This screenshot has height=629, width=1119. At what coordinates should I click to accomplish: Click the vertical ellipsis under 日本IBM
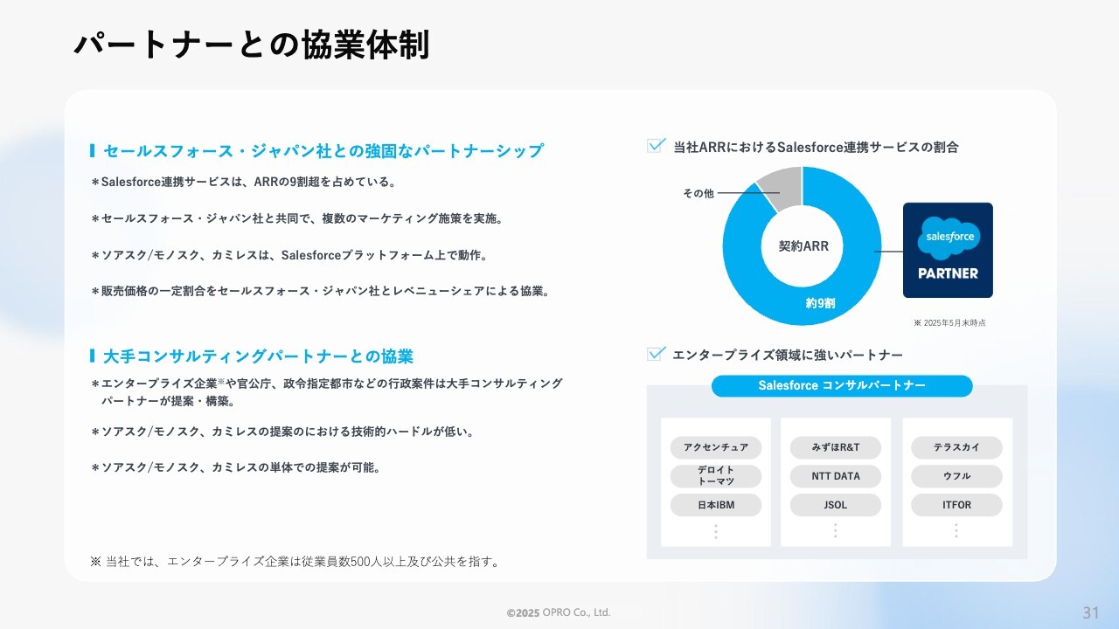pyautogui.click(x=716, y=530)
